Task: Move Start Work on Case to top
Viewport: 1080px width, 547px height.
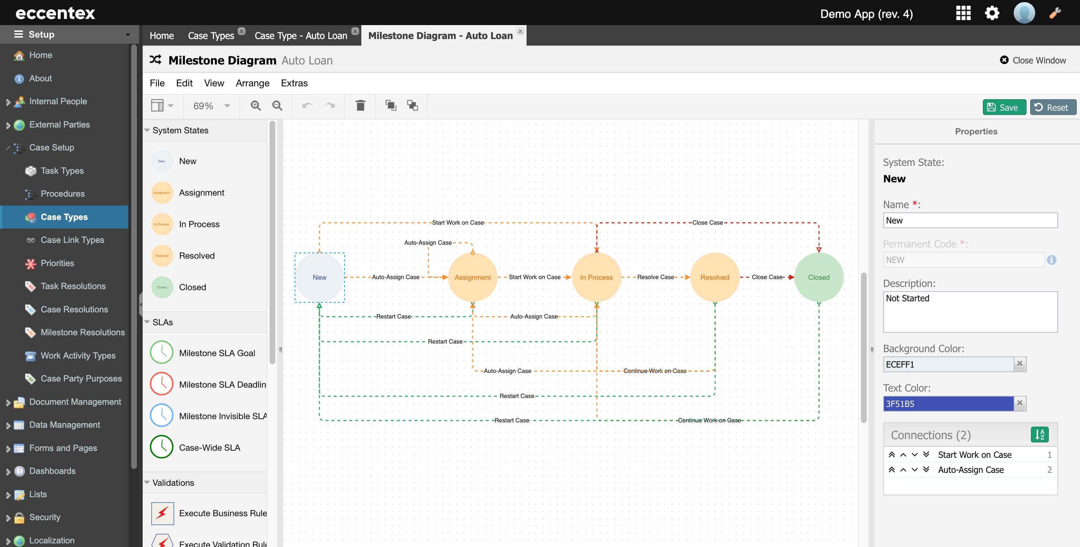Action: 892,455
